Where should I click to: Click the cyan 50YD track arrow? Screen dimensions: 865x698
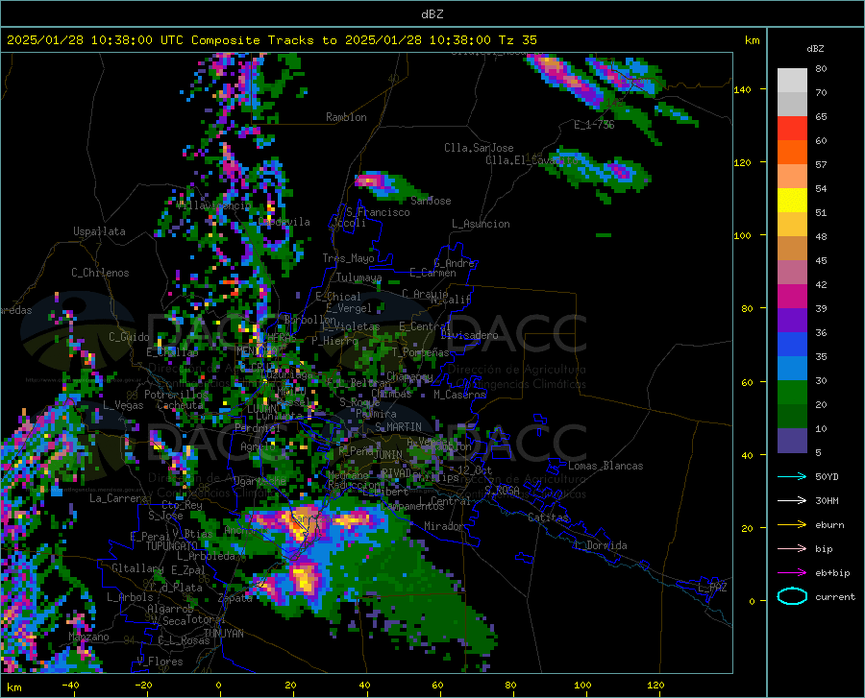click(792, 476)
